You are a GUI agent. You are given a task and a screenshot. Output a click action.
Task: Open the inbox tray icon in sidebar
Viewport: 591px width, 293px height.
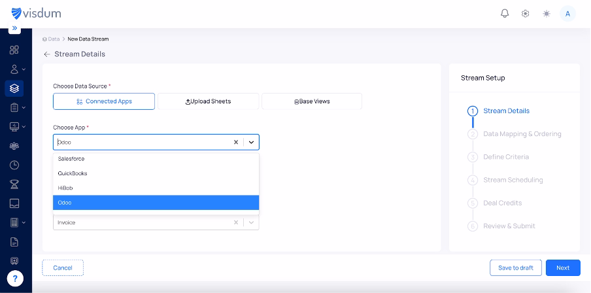(14, 203)
